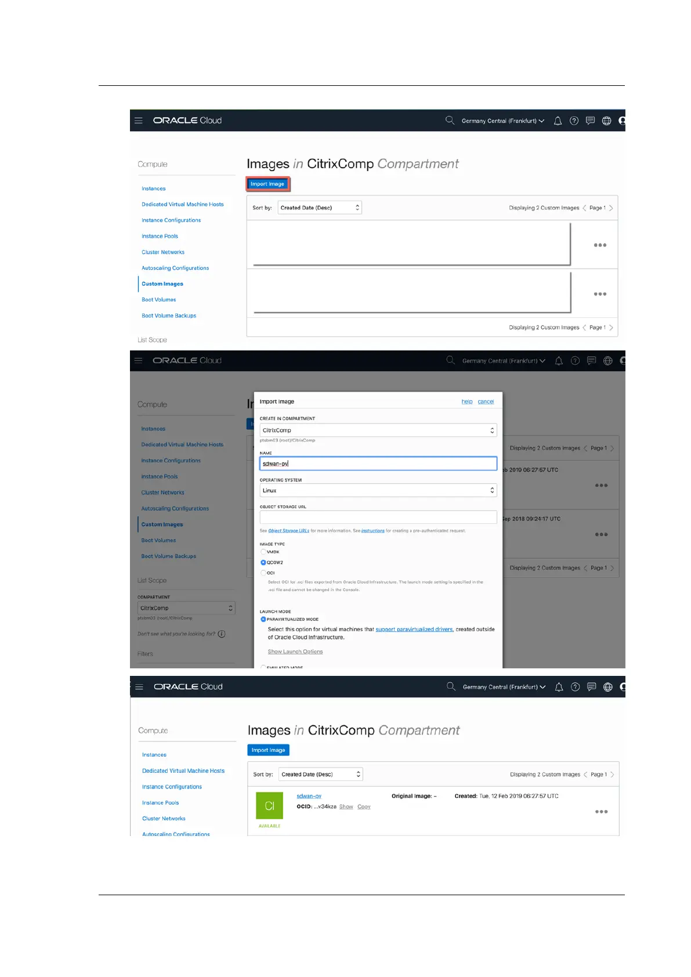
Task: Click the dimmed help icon behind the Import Image dialog
Action: point(575,361)
